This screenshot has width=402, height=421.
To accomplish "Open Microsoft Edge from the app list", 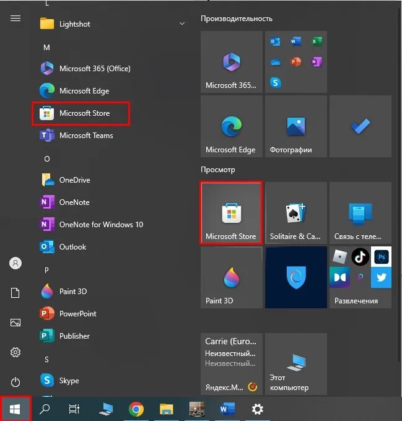I will (111, 91).
